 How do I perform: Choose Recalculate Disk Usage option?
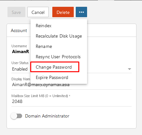(x=59, y=36)
